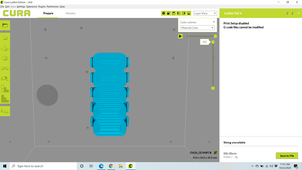
Task: Play the layer simulation
Action: (180, 36)
